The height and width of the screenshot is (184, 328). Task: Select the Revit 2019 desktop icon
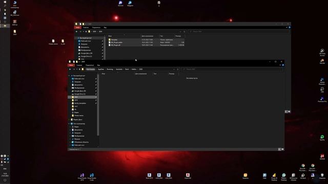coord(149,176)
